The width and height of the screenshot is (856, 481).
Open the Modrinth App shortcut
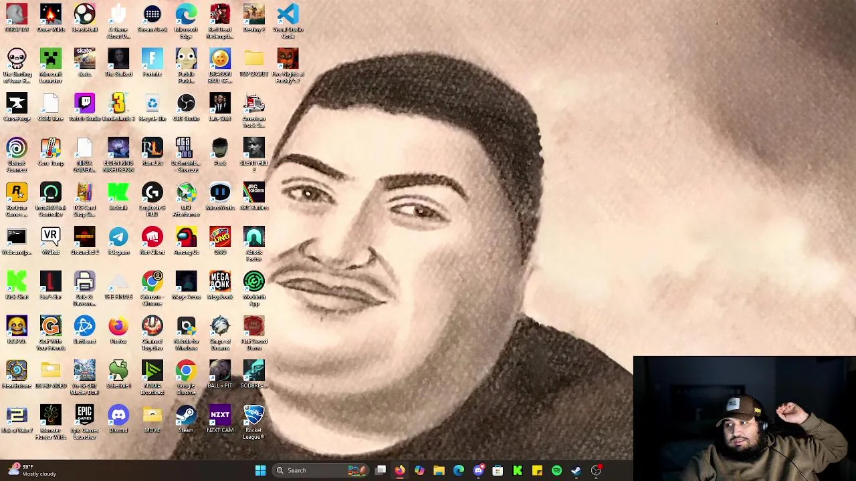click(x=254, y=289)
